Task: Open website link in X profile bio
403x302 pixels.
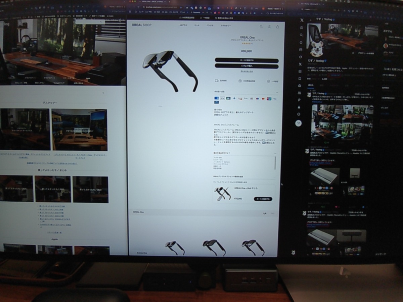Action: click(x=335, y=75)
